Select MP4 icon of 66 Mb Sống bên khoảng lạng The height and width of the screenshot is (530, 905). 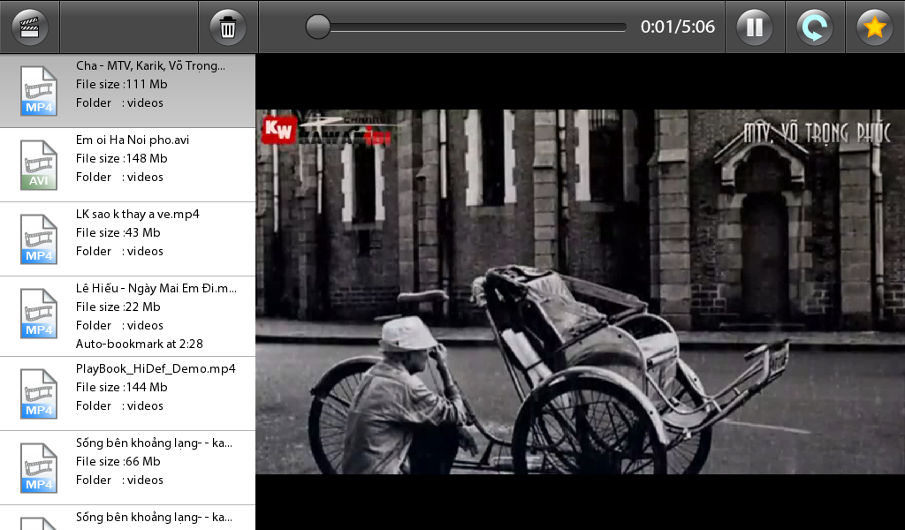(39, 468)
